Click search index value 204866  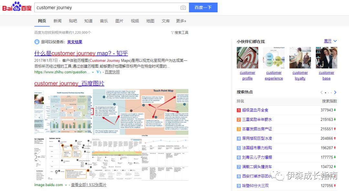click(326, 138)
